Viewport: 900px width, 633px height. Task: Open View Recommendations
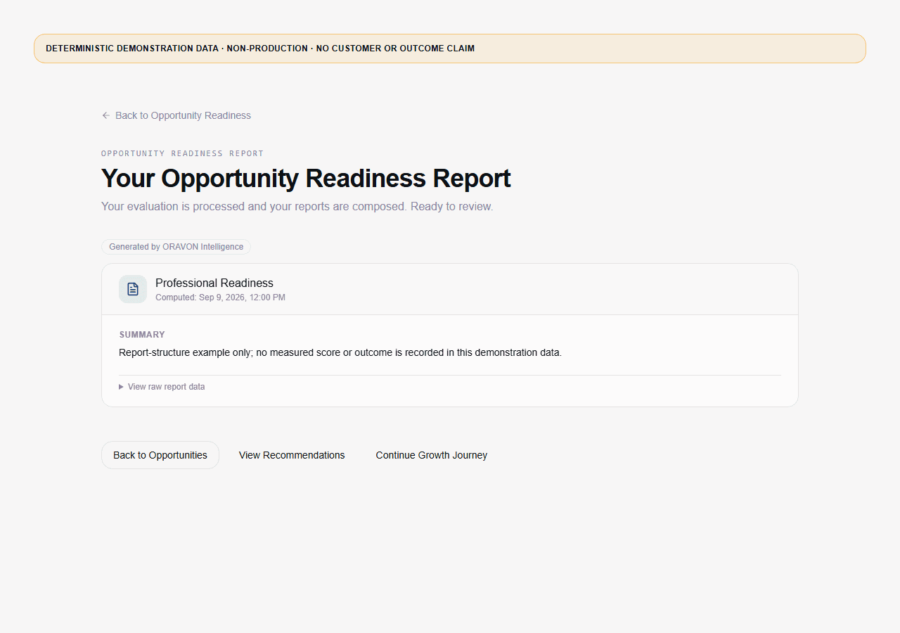[x=292, y=455]
